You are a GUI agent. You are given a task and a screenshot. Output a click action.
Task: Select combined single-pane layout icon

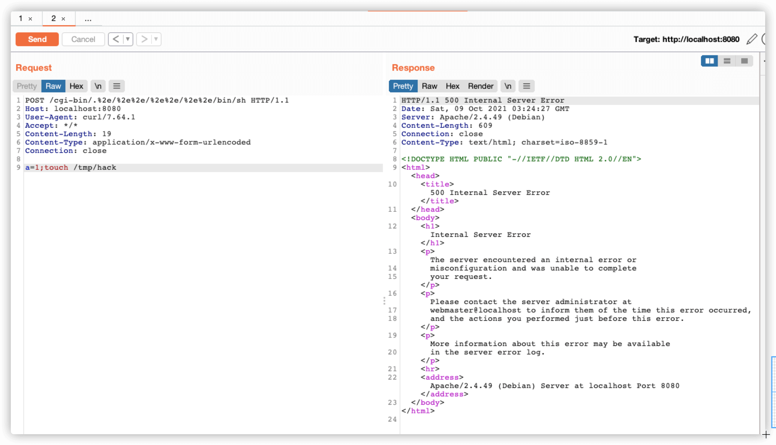pyautogui.click(x=744, y=61)
